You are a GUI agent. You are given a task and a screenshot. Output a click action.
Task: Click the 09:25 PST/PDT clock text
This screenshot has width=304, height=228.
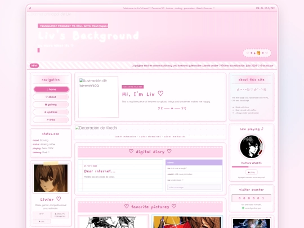pos(265,8)
